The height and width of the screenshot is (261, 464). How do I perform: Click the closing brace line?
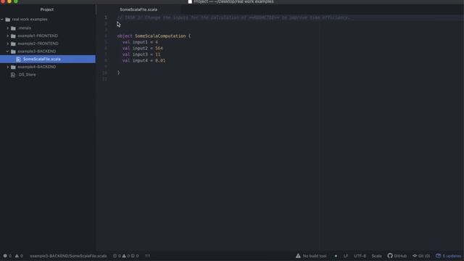tap(119, 72)
